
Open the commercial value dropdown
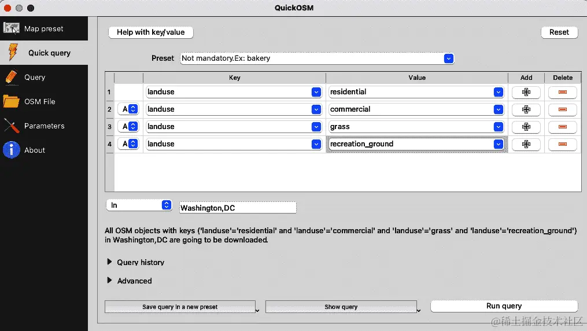[499, 109]
